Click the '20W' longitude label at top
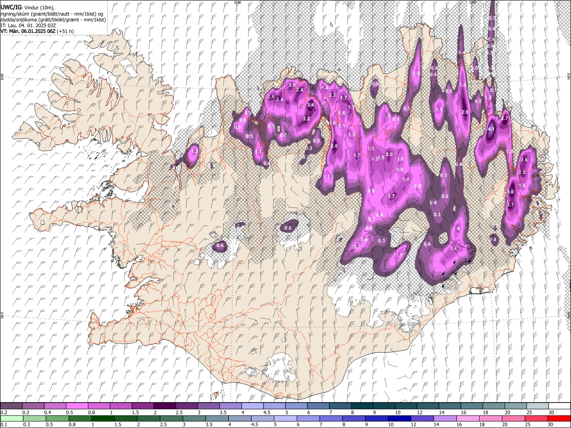571x428 pixels. (237, 2)
